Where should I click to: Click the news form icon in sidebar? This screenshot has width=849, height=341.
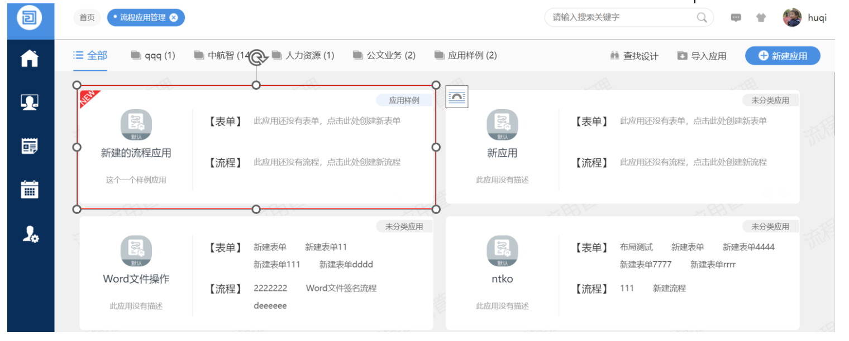coord(30,146)
